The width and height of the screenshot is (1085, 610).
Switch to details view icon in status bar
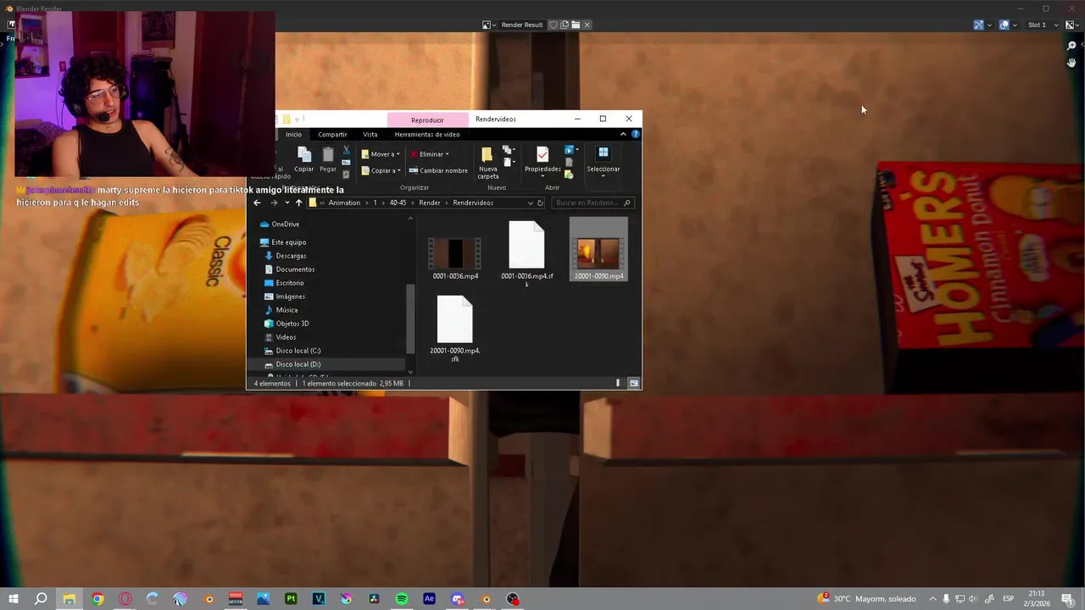pyautogui.click(x=618, y=383)
